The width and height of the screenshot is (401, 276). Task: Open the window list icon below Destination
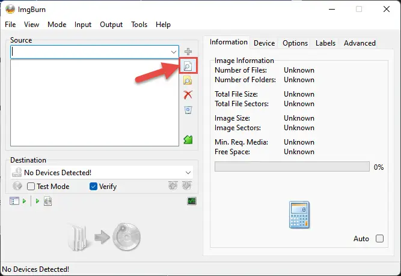click(x=14, y=201)
